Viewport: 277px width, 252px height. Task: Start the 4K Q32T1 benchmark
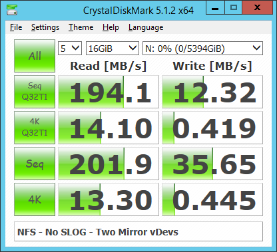[x=35, y=128]
